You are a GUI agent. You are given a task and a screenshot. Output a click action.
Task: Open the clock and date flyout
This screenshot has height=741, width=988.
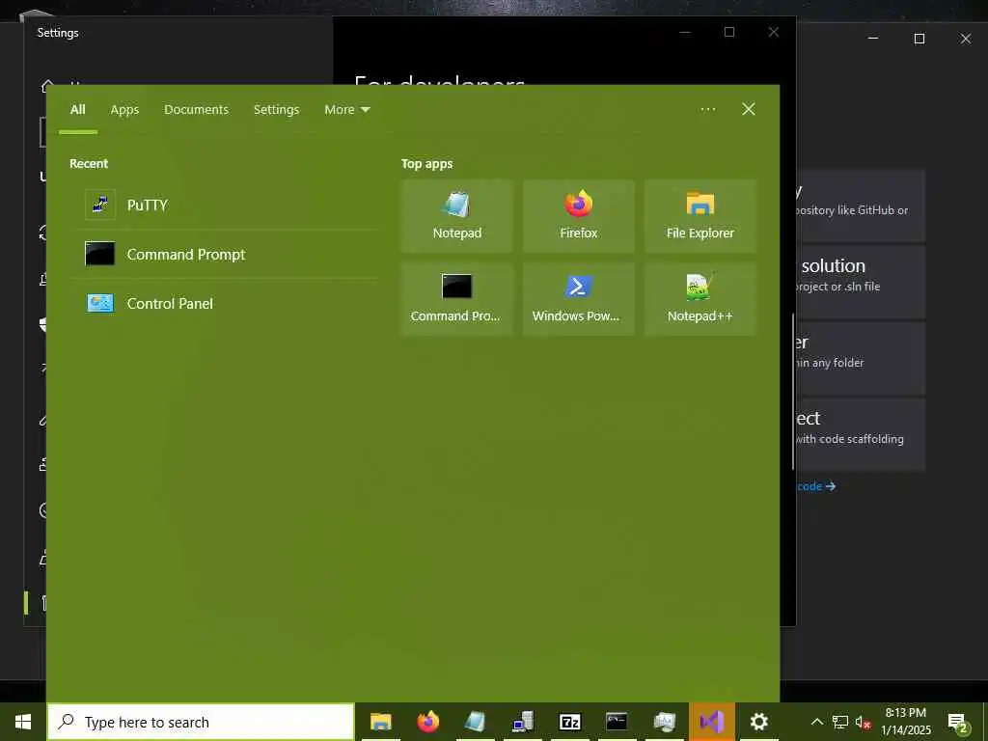click(x=905, y=722)
